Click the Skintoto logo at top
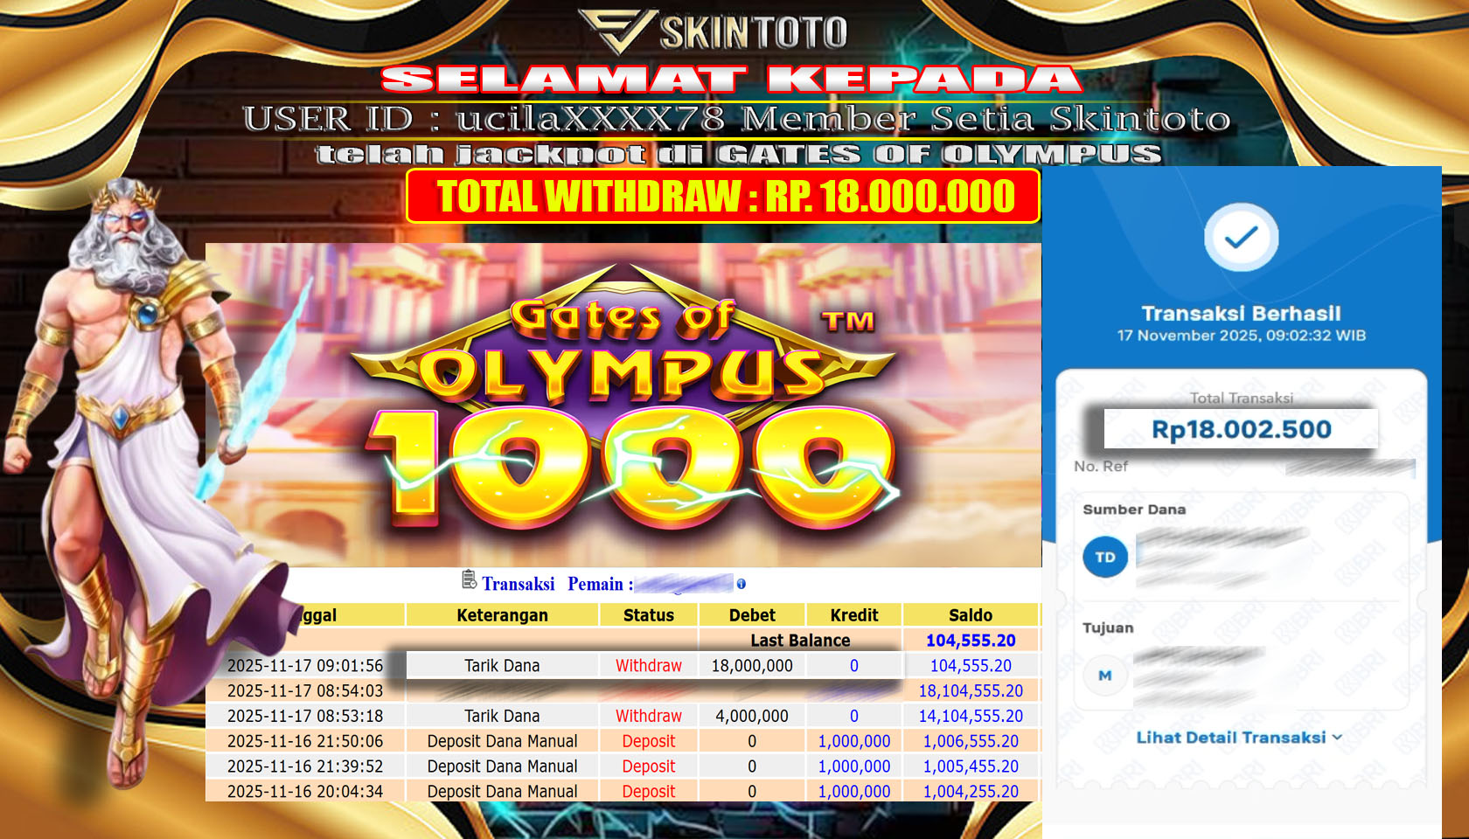 [x=713, y=31]
